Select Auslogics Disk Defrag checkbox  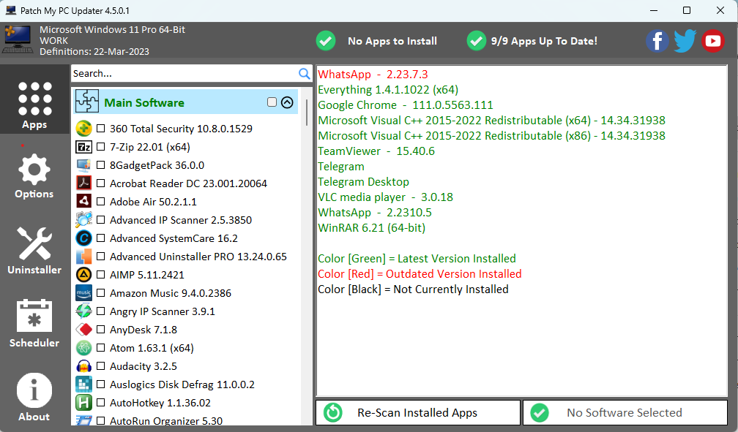(x=101, y=384)
